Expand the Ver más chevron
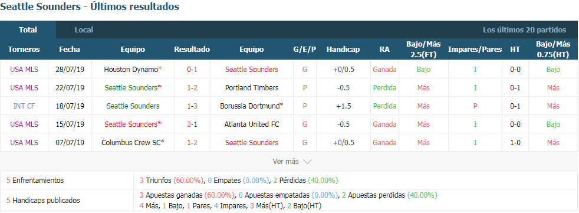The width and height of the screenshot is (579, 213). coord(307,162)
